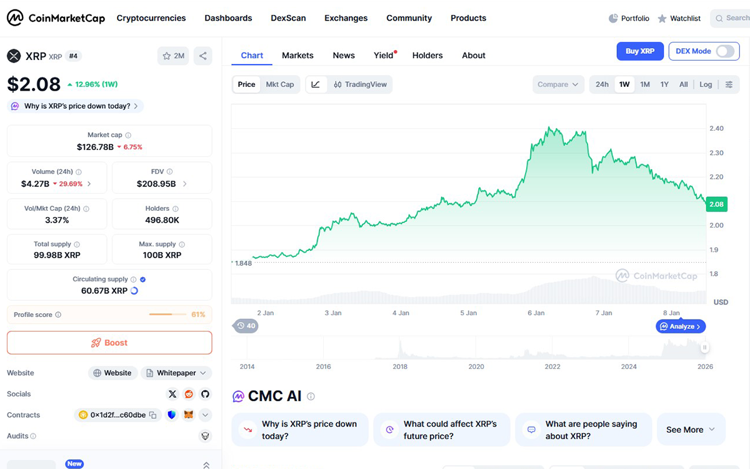The image size is (750, 469).
Task: Switch to the Markets tab
Action: [297, 55]
